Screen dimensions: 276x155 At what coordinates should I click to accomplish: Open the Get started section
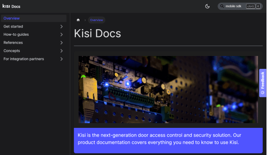click(13, 27)
